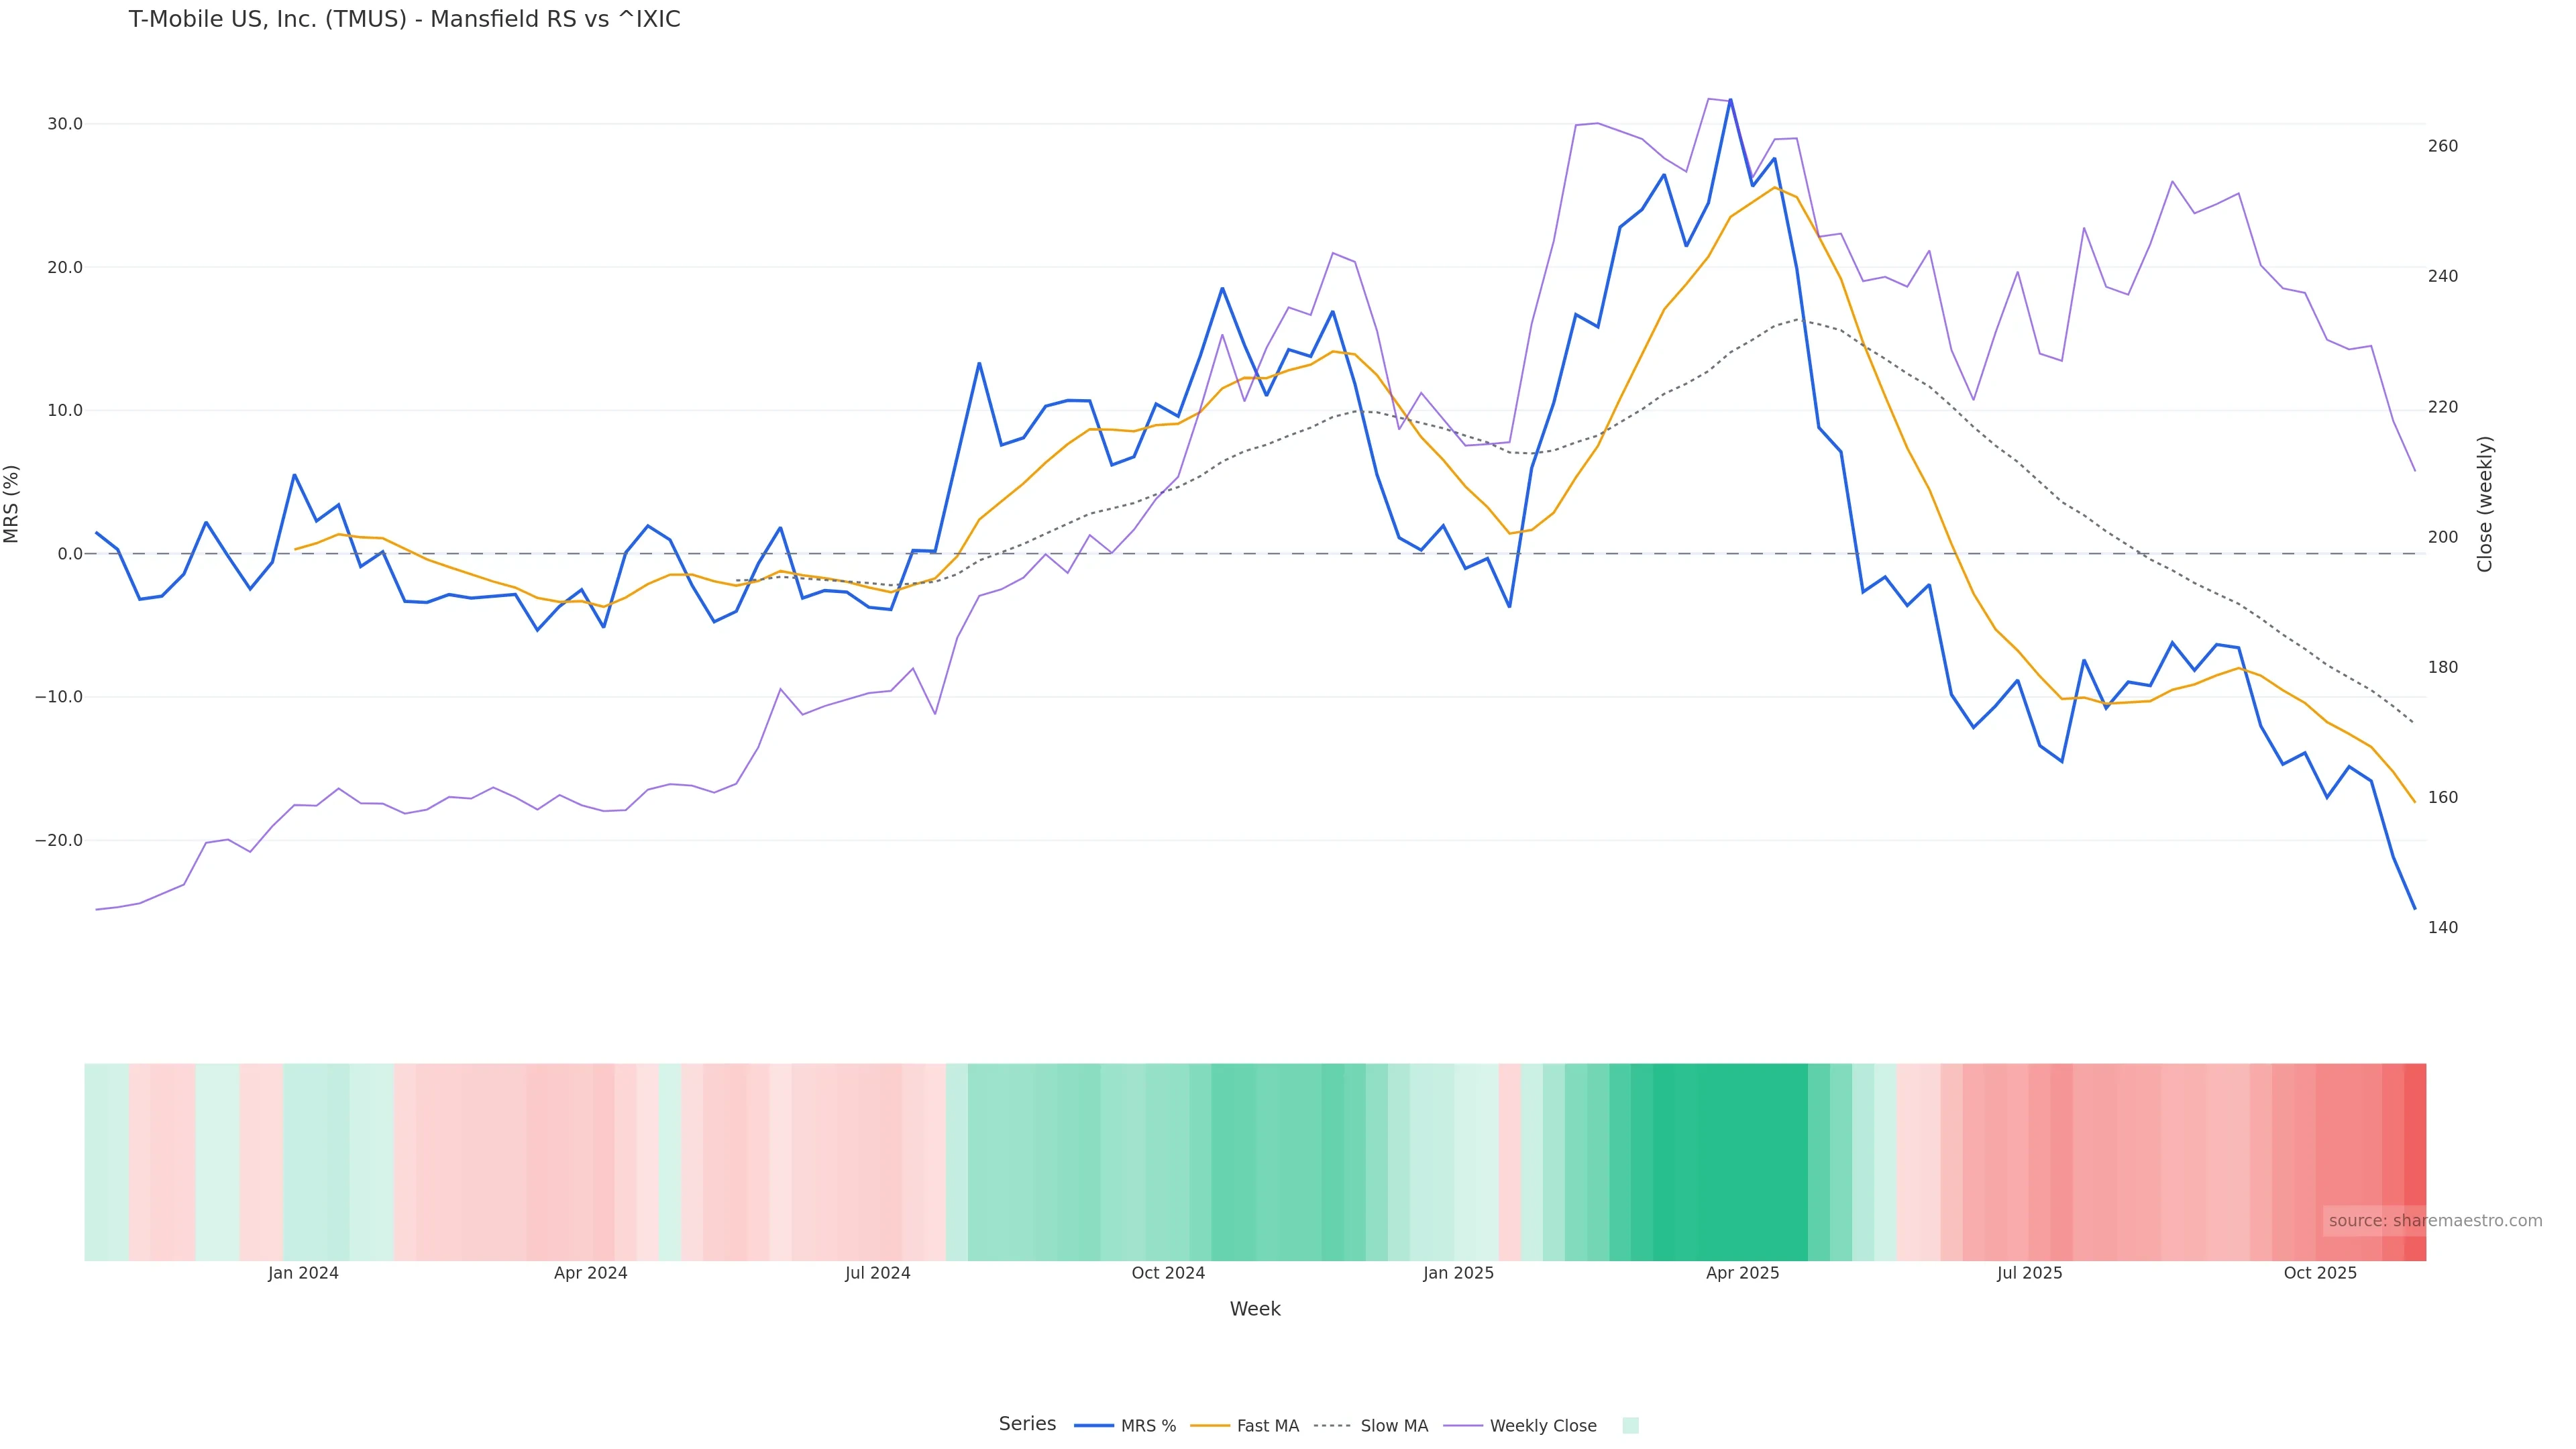
Task: Click the "Series" legend title
Action: (x=1027, y=1424)
